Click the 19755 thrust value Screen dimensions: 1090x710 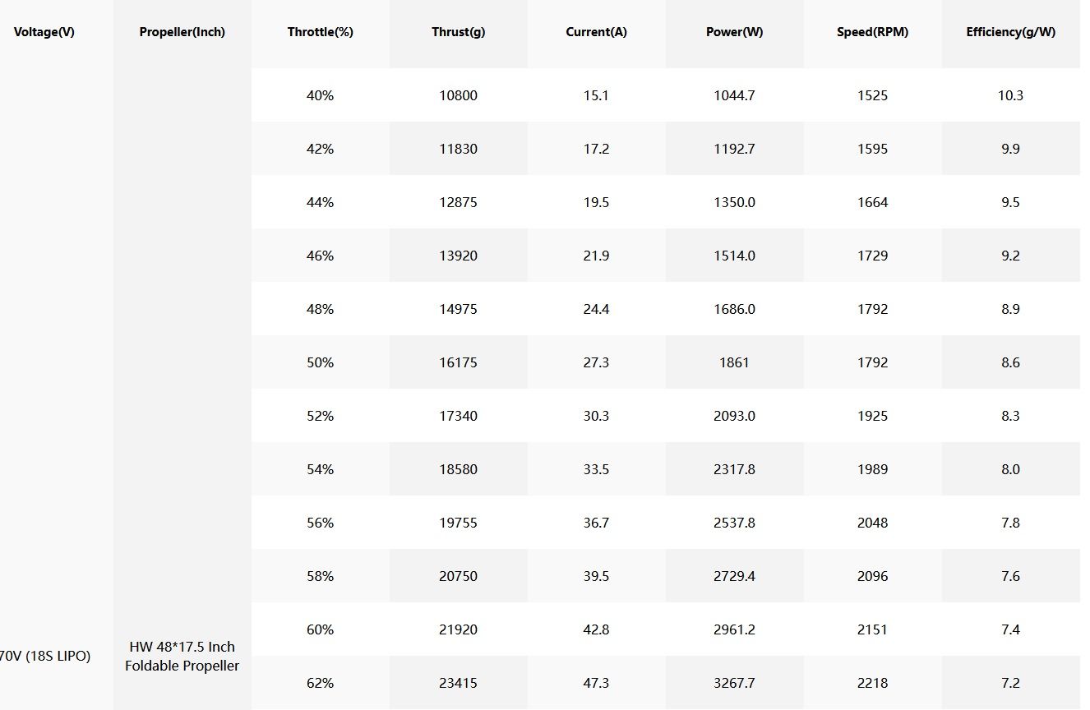(459, 523)
